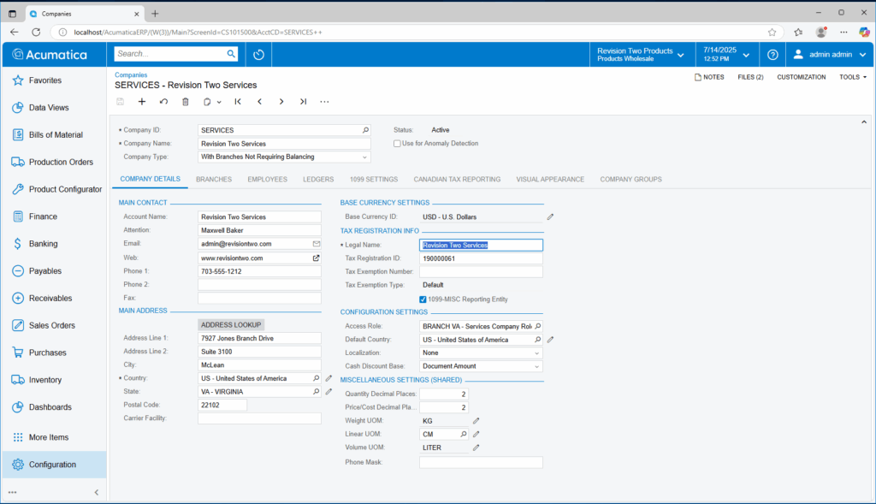Open Finance workspace

pyautogui.click(x=43, y=216)
